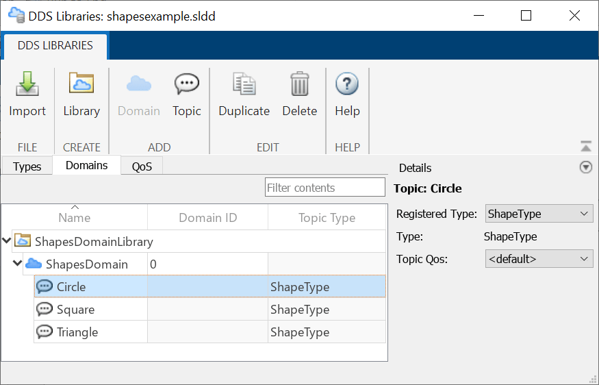This screenshot has width=599, height=385.
Task: Open the Details panel options menu
Action: tap(585, 168)
